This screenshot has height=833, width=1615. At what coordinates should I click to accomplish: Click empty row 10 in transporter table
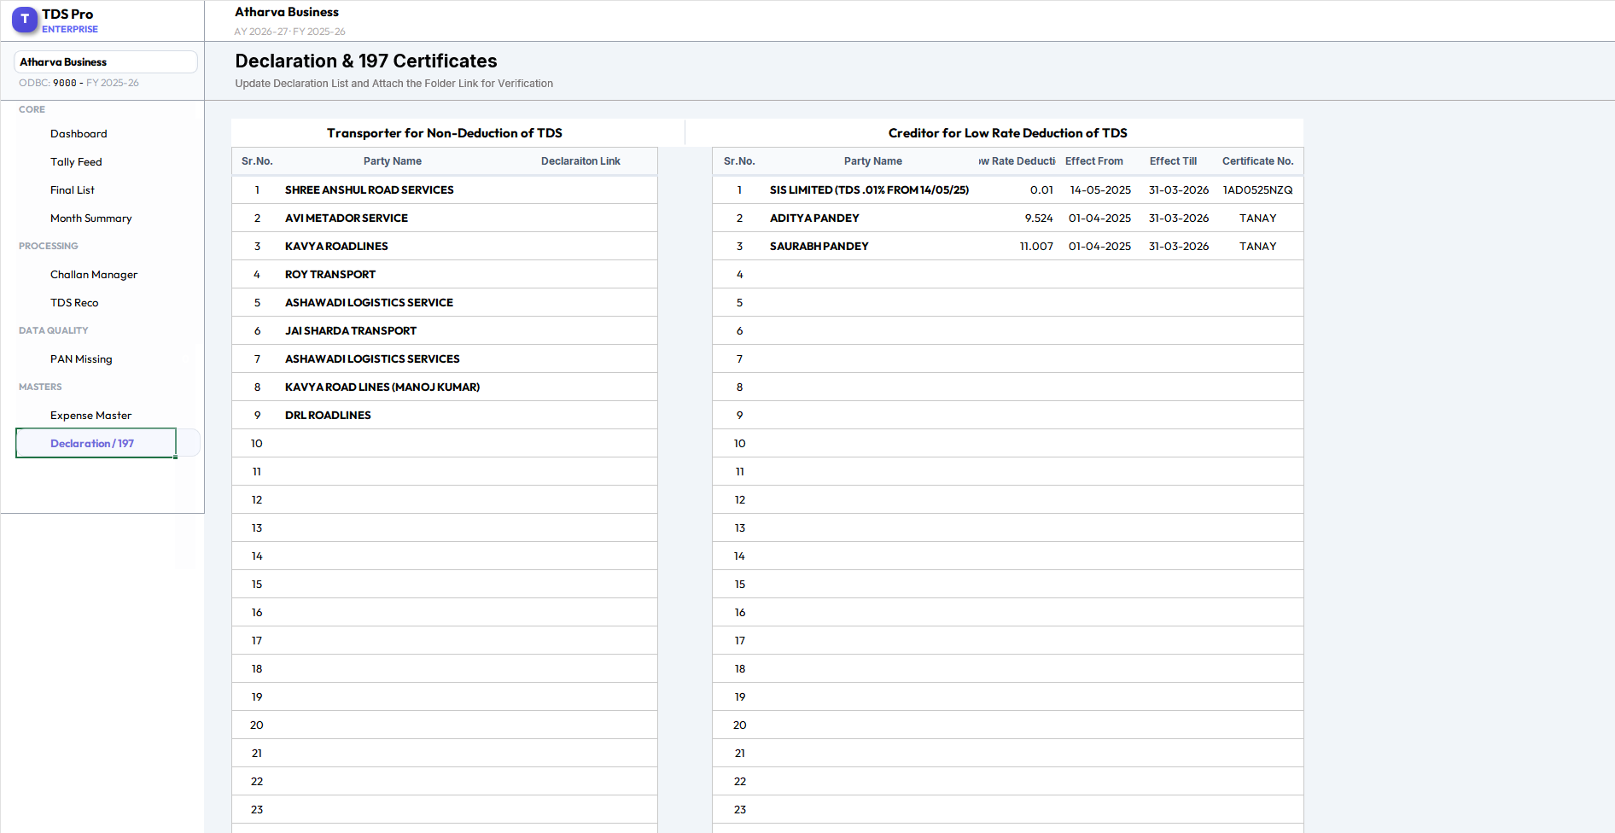444,443
